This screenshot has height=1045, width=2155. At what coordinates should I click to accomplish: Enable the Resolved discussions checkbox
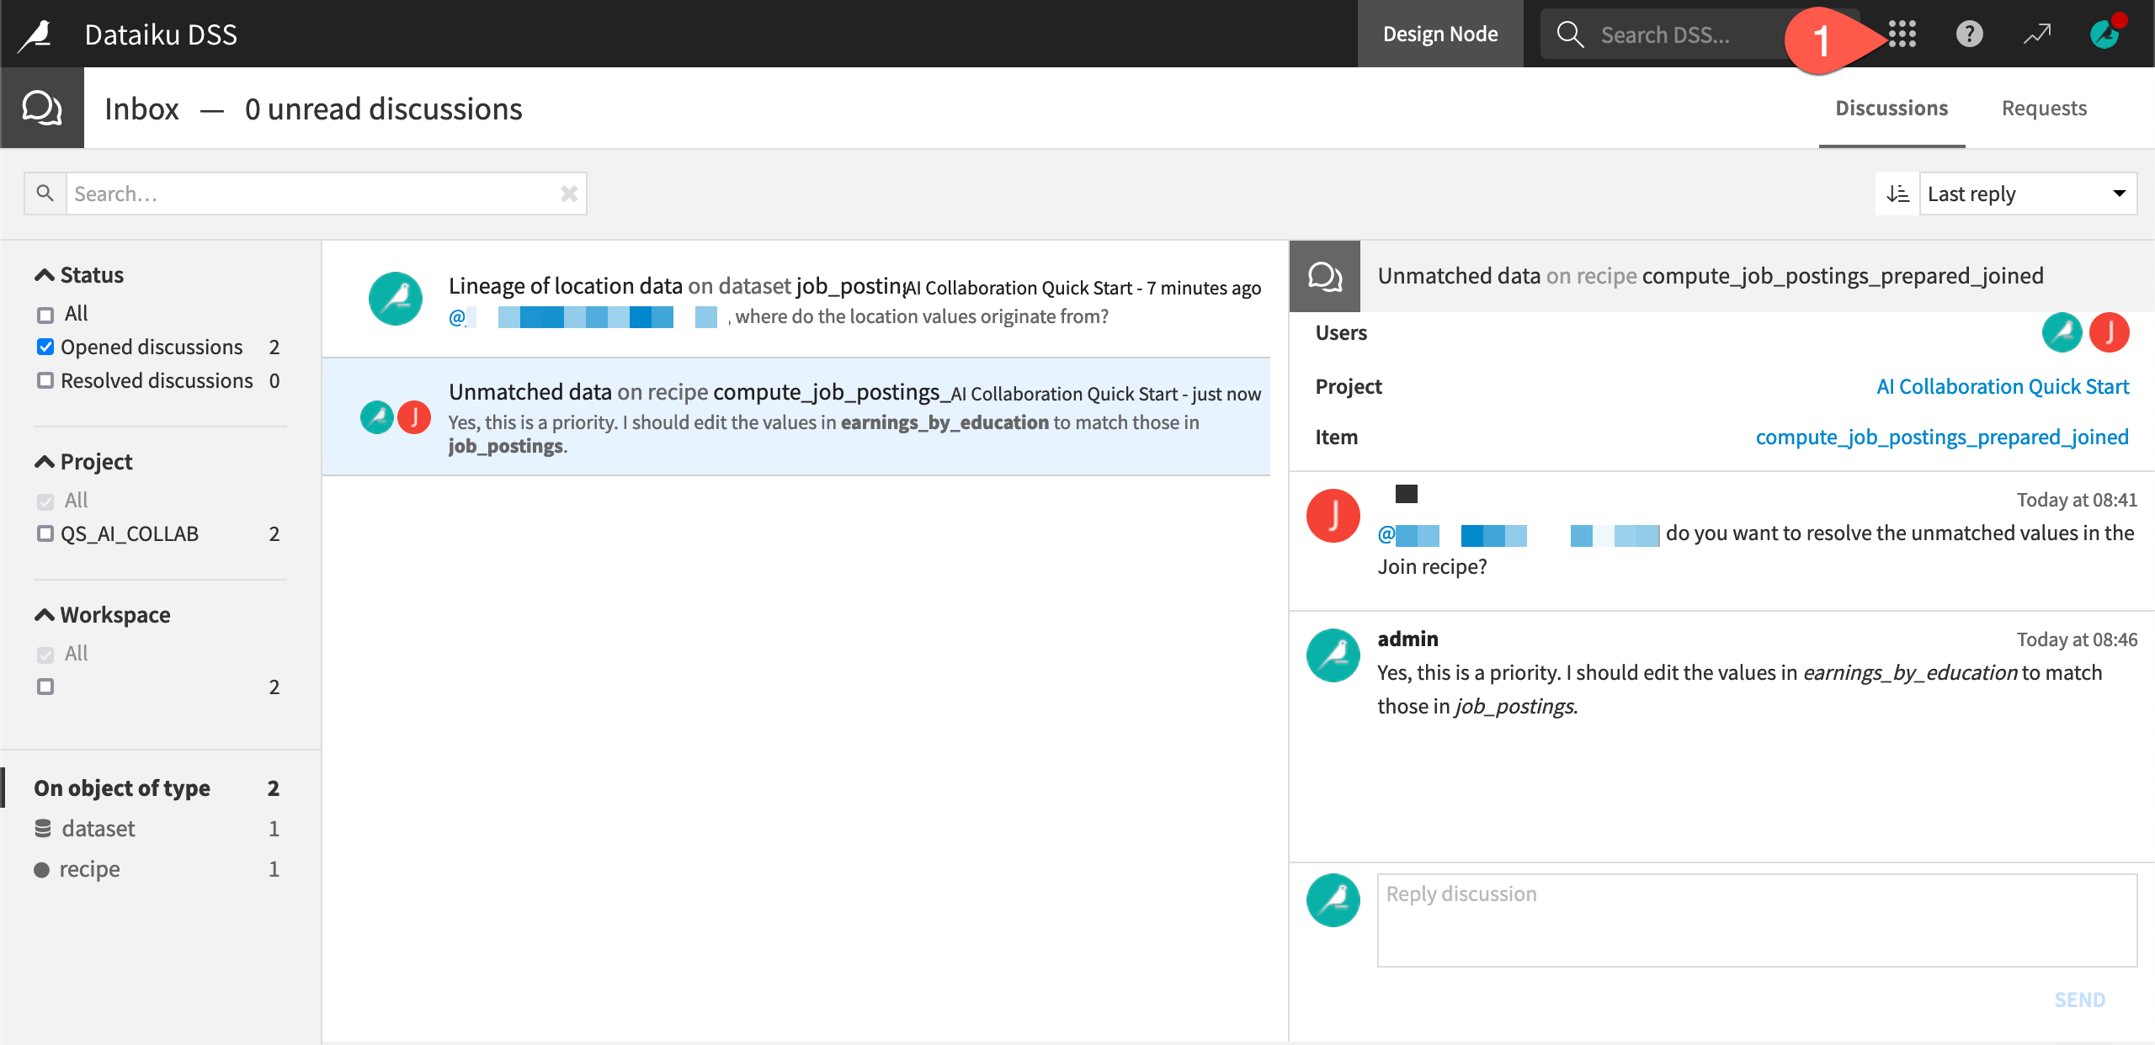46,380
